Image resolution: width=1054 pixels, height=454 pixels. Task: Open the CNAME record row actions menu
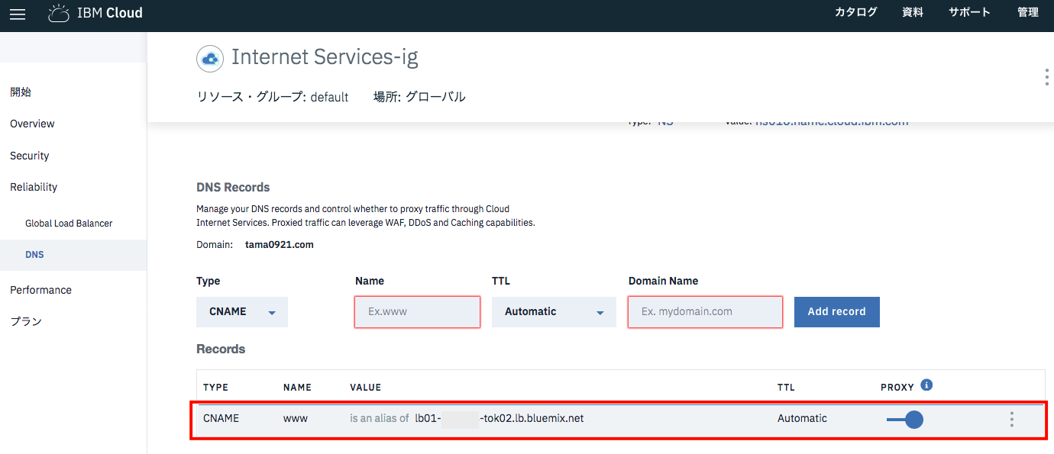click(x=1011, y=418)
